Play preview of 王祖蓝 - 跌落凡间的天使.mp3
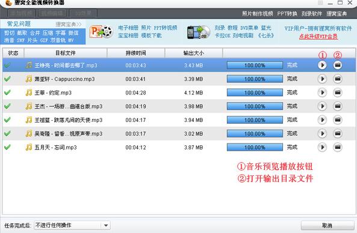The image size is (357, 233). pyautogui.click(x=322, y=120)
